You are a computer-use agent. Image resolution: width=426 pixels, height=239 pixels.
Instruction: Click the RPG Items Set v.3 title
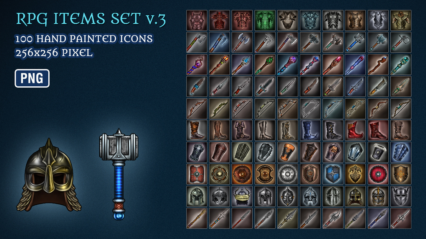coord(91,19)
